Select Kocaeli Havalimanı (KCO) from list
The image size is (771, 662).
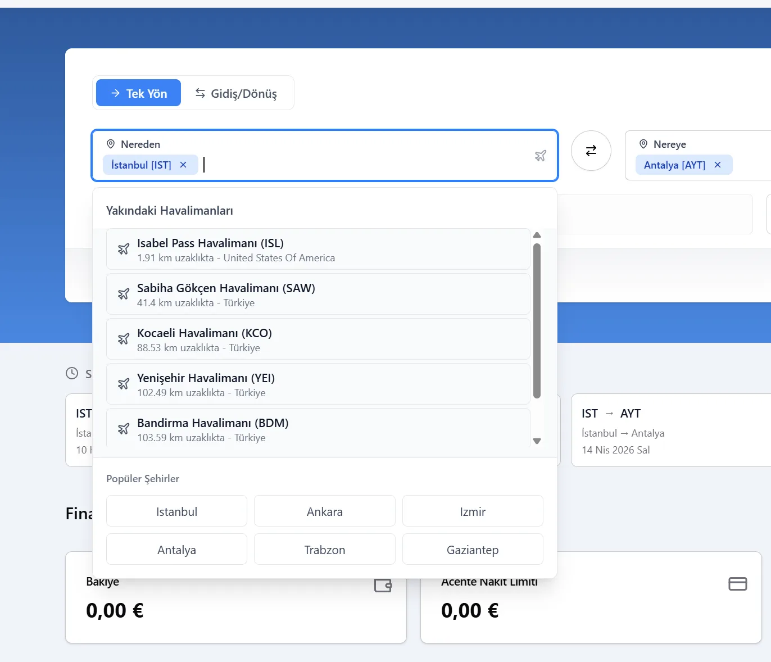318,339
